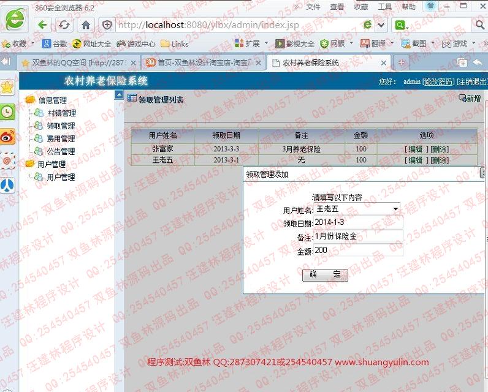Screen dimensions: 488x392
Task: Click the magnifier search button
Action: coord(480,25)
